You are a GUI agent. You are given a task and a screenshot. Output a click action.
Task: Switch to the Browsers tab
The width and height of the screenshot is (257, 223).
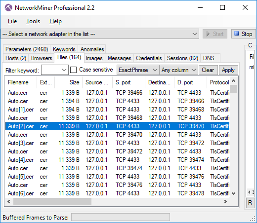click(x=42, y=58)
